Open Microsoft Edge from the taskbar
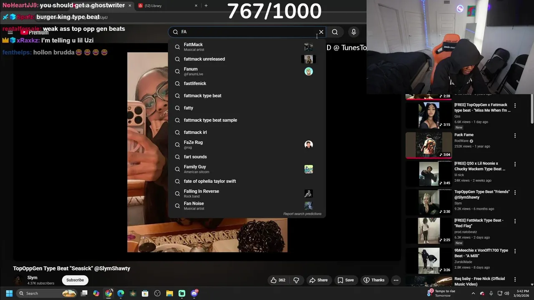This screenshot has width=534, height=300. (x=121, y=293)
